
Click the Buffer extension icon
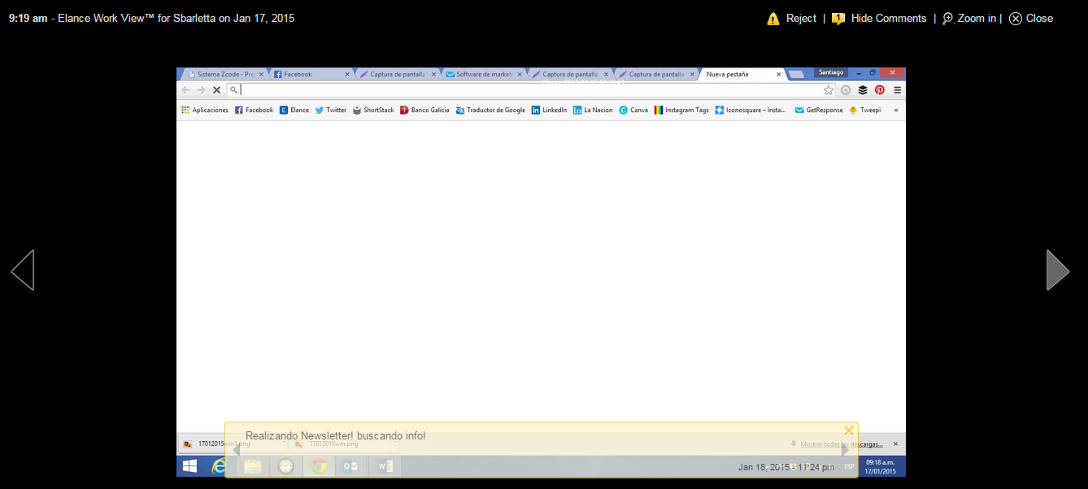[863, 90]
